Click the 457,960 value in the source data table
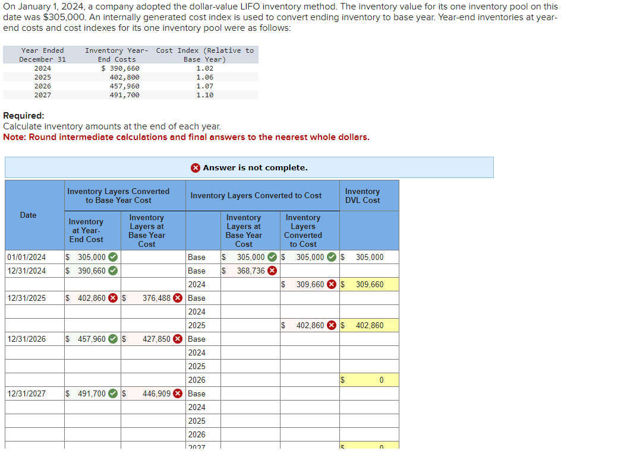Viewport: 624px width, 451px height. coord(125,86)
